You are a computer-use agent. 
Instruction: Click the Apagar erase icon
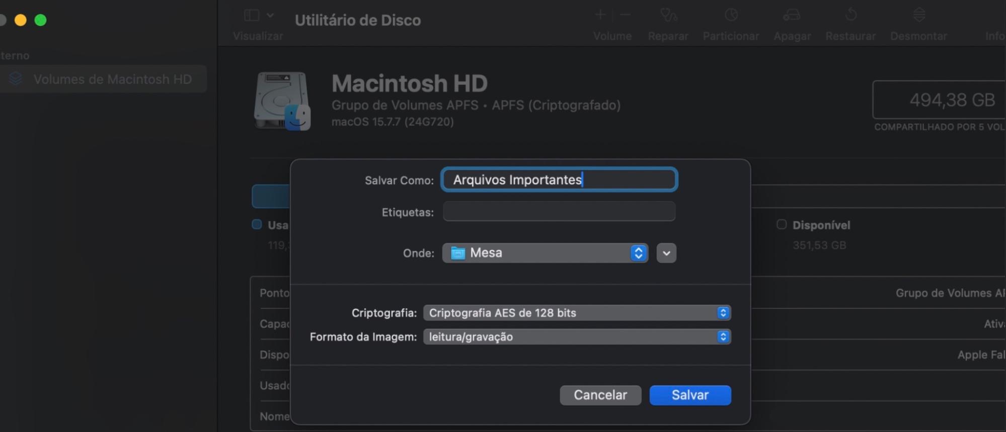pyautogui.click(x=792, y=15)
